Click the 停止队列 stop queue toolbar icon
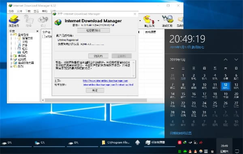This screenshot has width=243, height=154. [149, 21]
